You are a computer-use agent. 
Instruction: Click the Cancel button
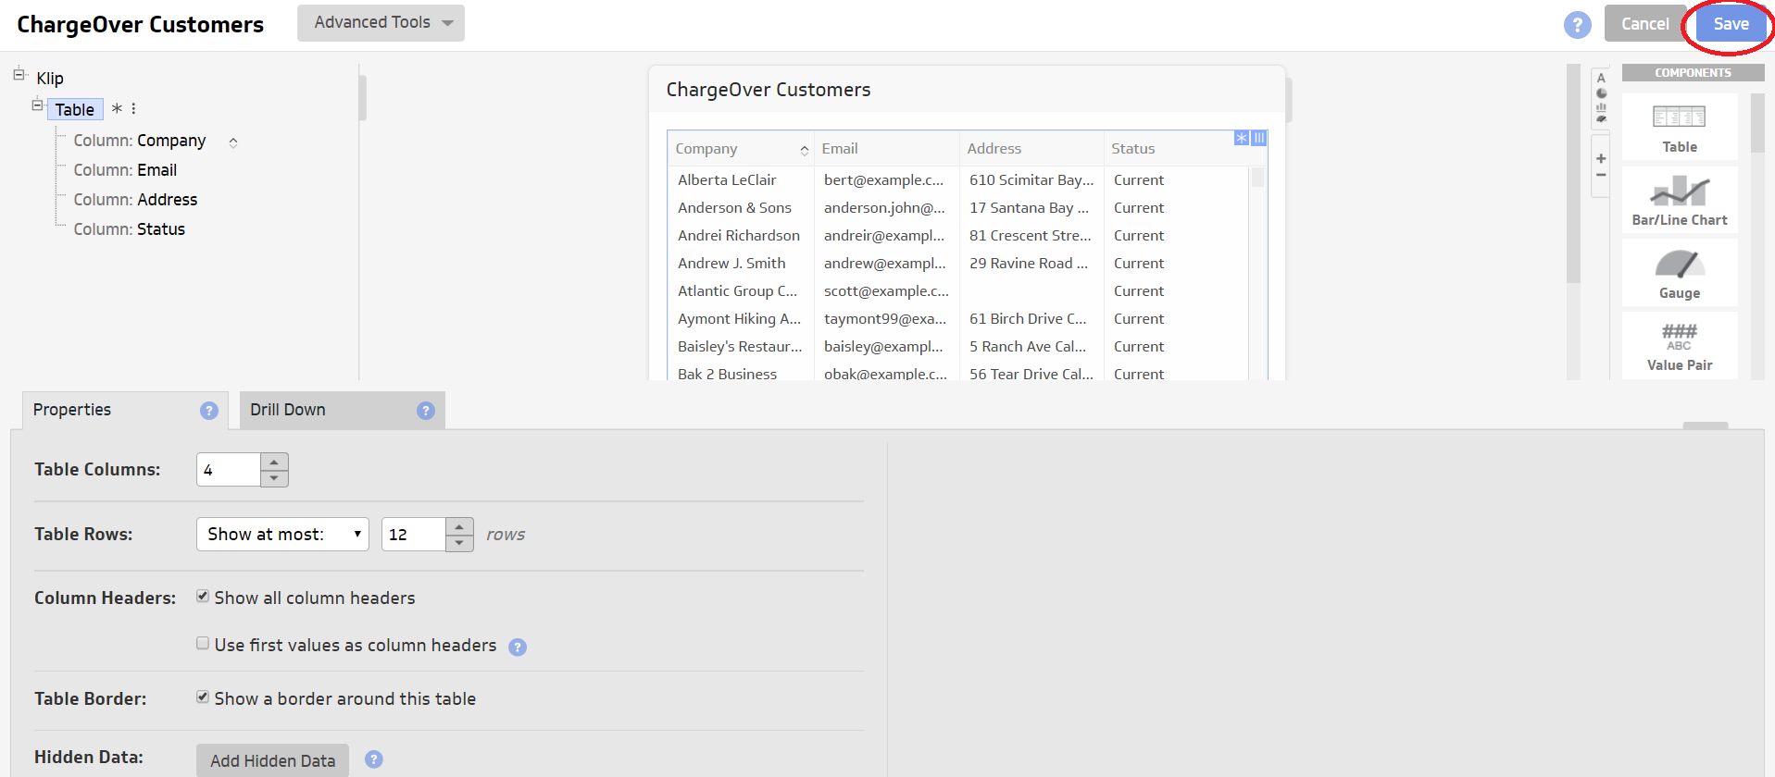coord(1644,24)
